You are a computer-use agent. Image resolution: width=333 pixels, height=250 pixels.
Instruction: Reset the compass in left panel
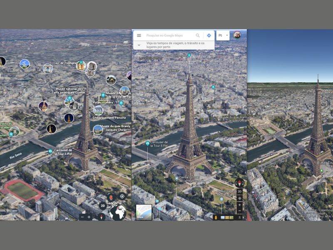tap(101, 217)
